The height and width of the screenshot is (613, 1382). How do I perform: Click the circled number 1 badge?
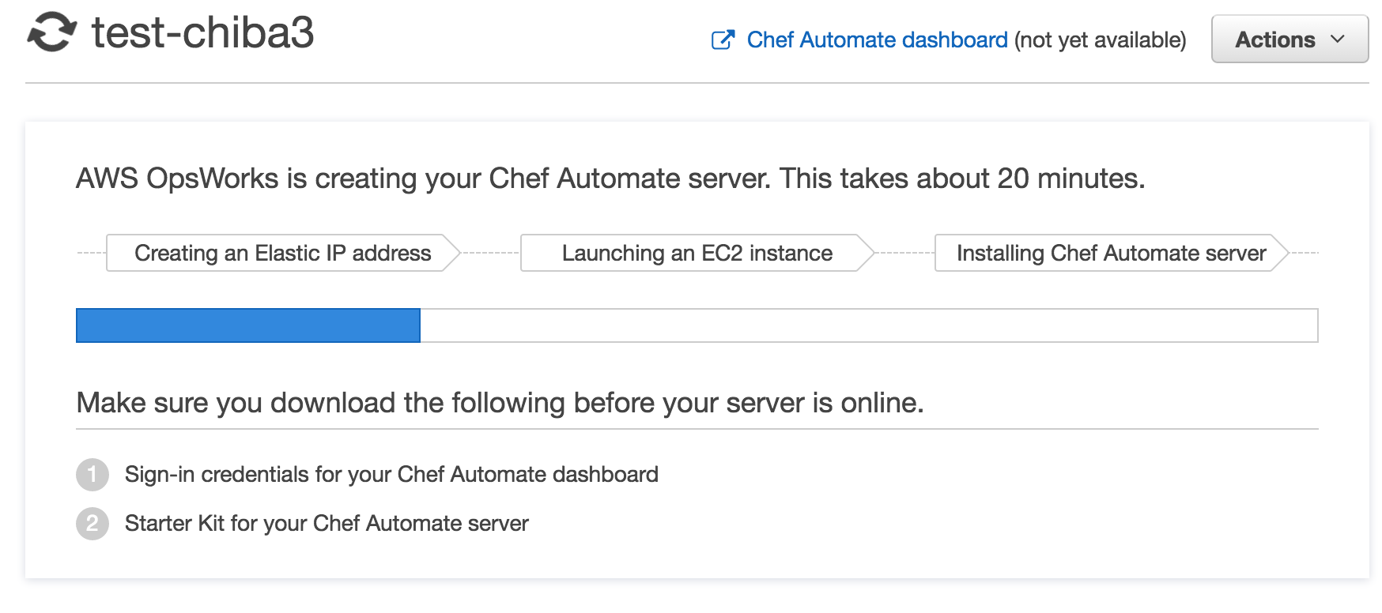(x=93, y=475)
